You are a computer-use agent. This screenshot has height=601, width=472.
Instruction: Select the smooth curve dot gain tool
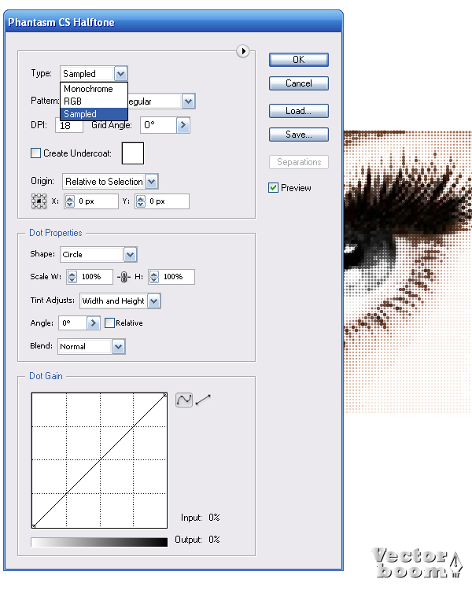(184, 400)
